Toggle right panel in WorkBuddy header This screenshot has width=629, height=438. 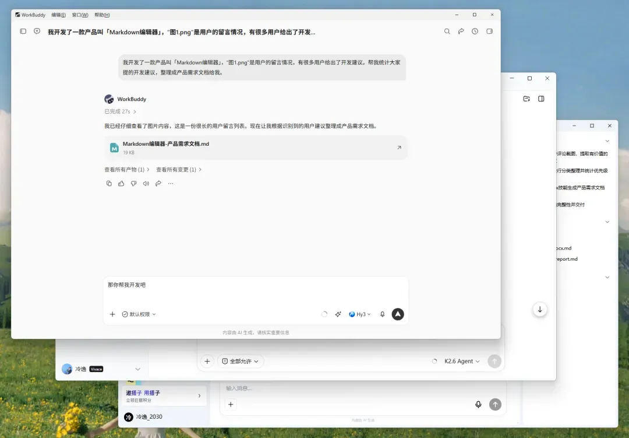489,31
